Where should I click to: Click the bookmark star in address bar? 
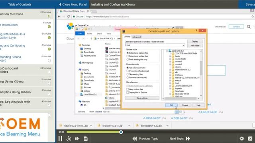coord(252,17)
